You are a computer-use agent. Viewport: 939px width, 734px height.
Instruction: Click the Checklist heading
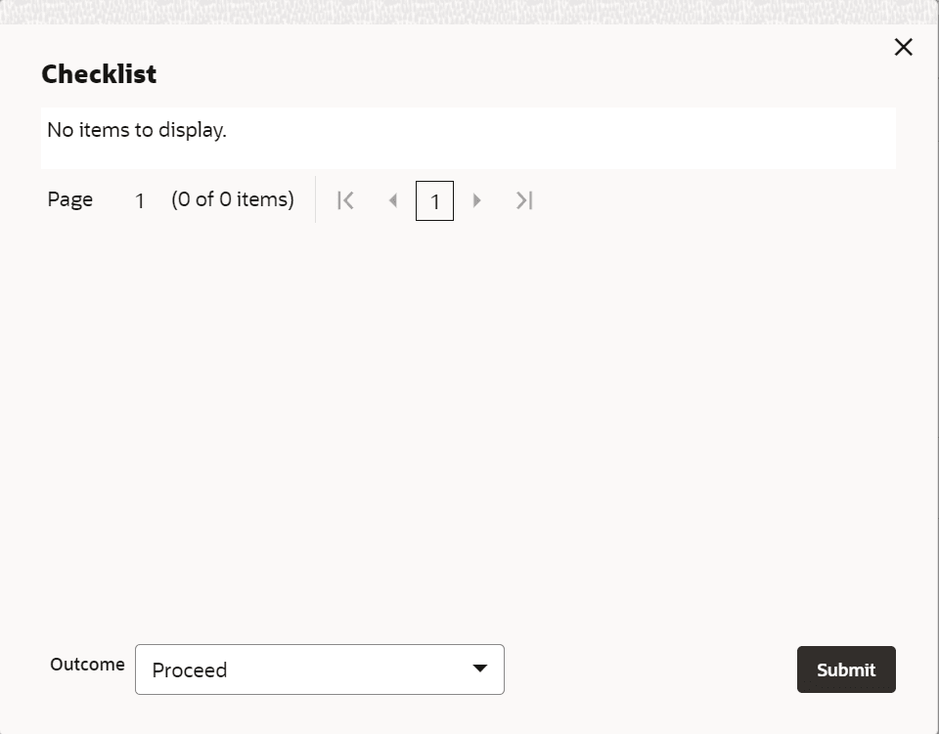[x=99, y=74]
